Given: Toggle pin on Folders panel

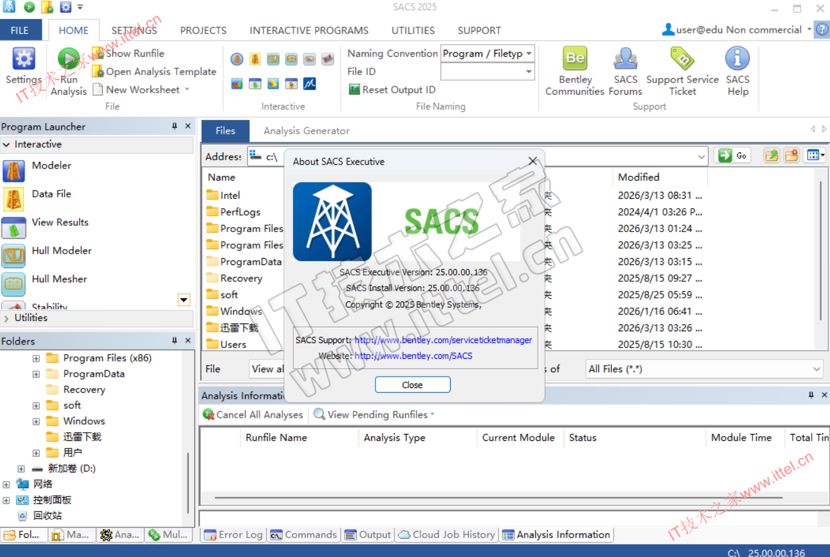Looking at the screenshot, I should [175, 341].
